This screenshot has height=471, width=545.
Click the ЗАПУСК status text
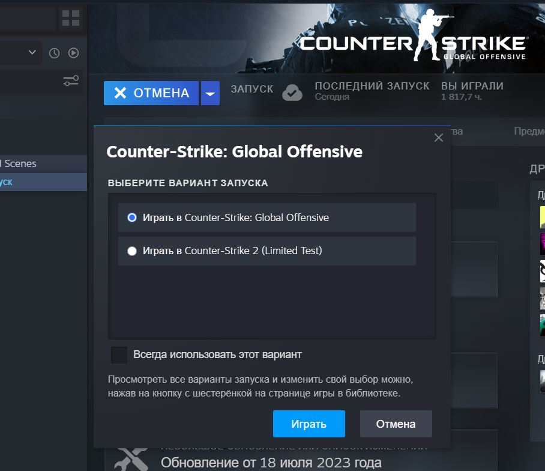click(252, 89)
